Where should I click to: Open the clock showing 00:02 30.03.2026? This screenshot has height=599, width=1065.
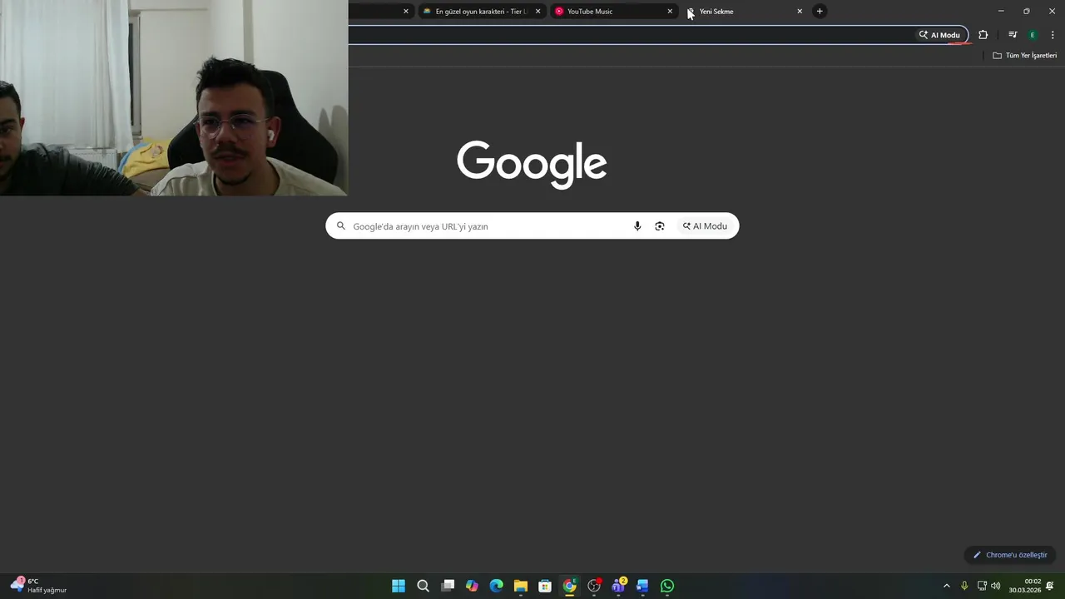tap(1025, 586)
